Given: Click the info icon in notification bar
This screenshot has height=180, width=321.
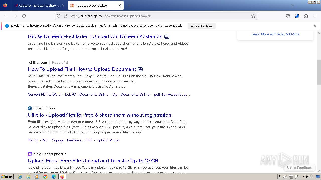Looking at the screenshot, I should (7, 26).
